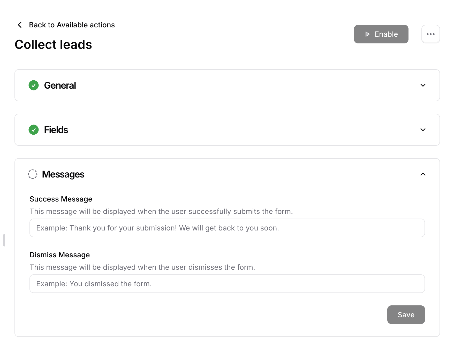
Task: Click the chevron on the General card
Action: pos(423,85)
